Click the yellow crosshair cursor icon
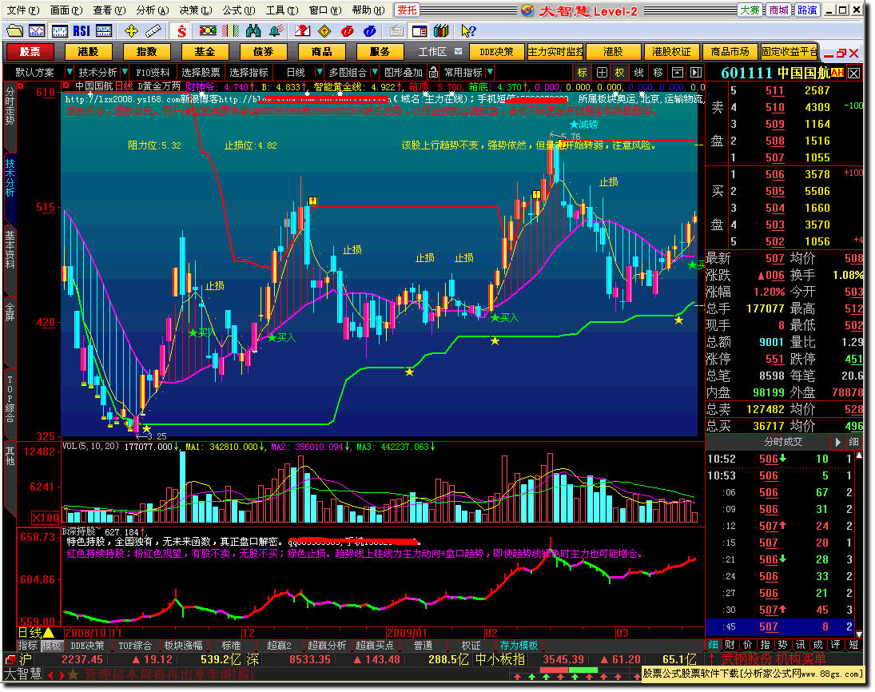The width and height of the screenshot is (875, 692). click(x=131, y=30)
